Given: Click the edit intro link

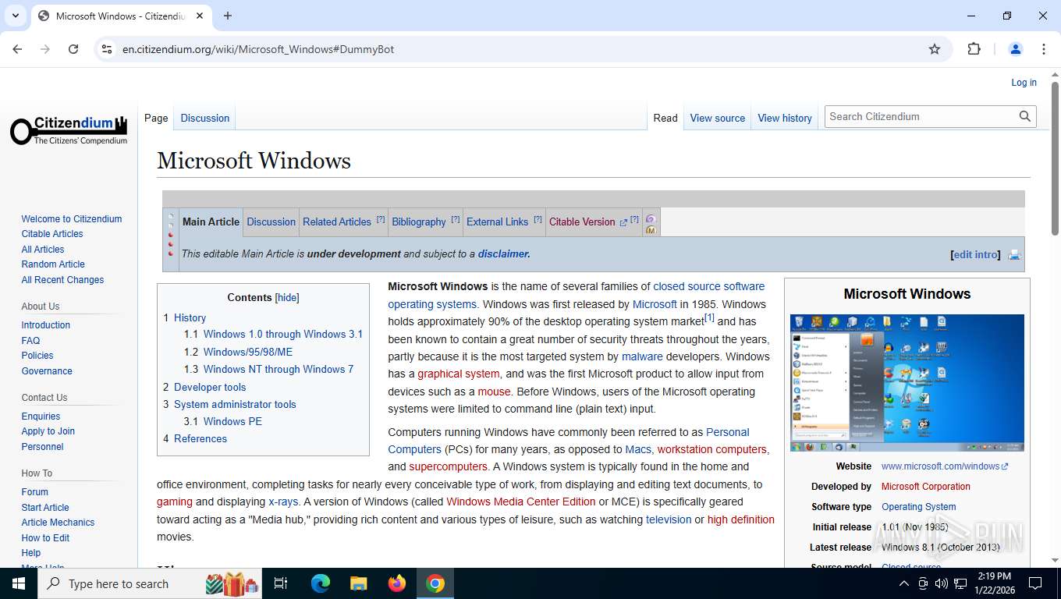Looking at the screenshot, I should pos(975,254).
